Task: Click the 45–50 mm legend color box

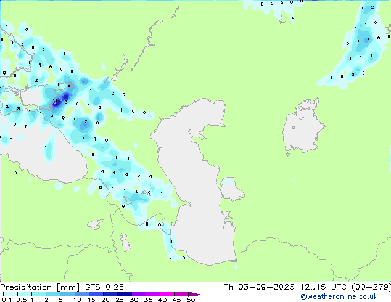Action: (x=181, y=294)
